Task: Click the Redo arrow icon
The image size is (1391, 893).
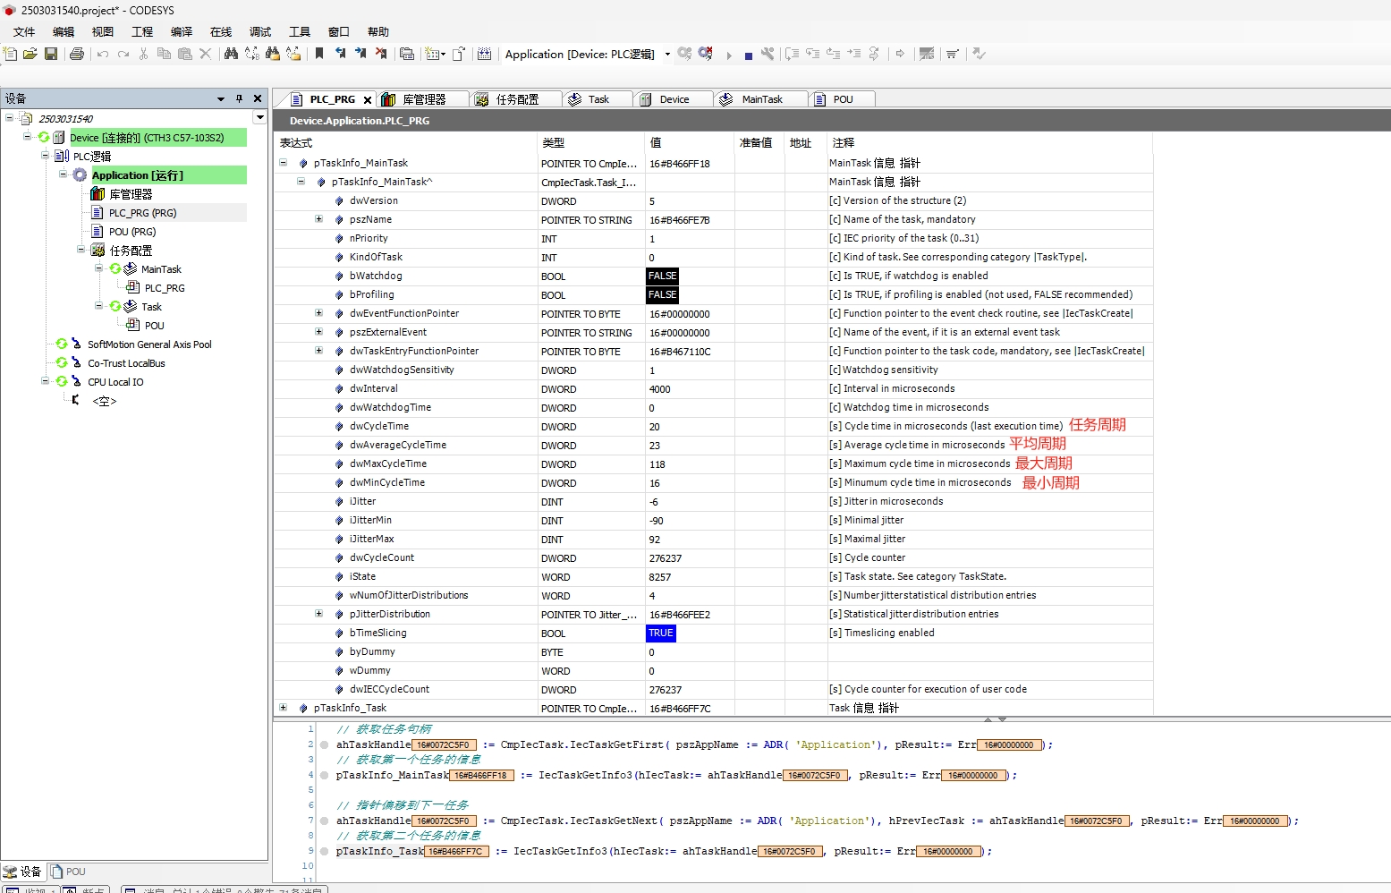Action: click(x=123, y=54)
